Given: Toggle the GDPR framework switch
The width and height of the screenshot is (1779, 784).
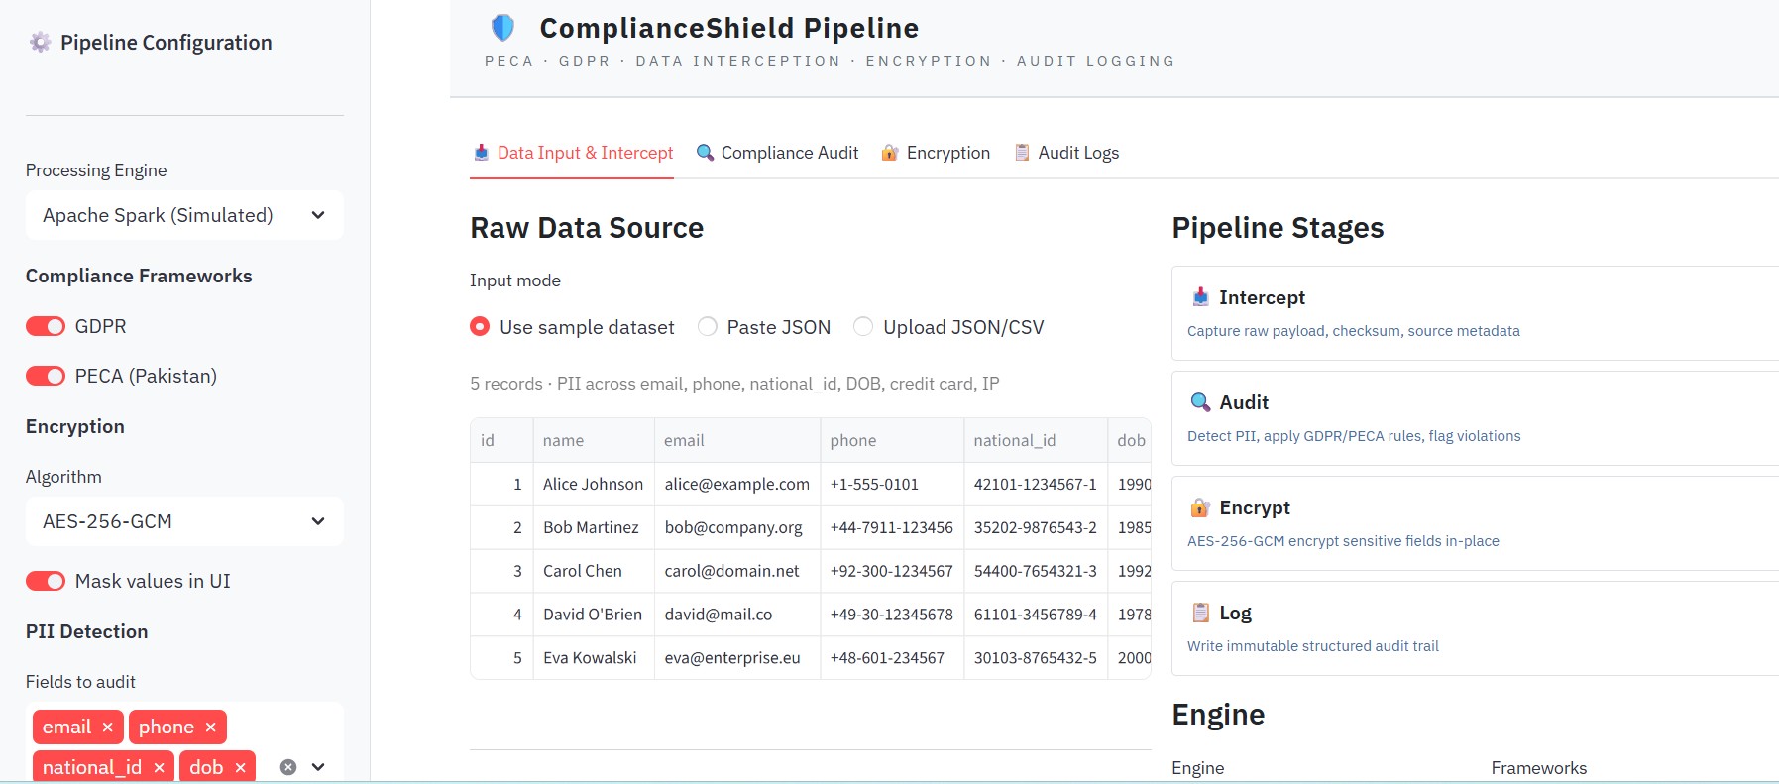Looking at the screenshot, I should 46,326.
